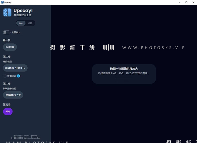Screen dimensions: 197x143
Task: Switch to the 设置 settings tab
Action: pyautogui.click(x=30, y=23)
